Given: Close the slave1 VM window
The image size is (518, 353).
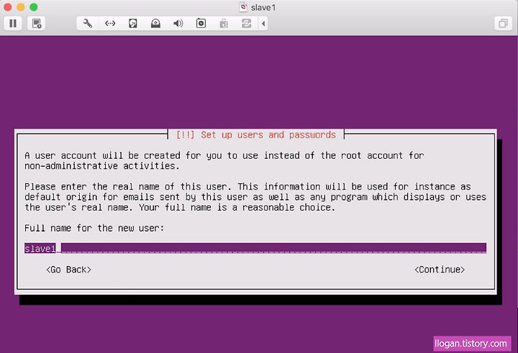Looking at the screenshot, I should click(8, 7).
